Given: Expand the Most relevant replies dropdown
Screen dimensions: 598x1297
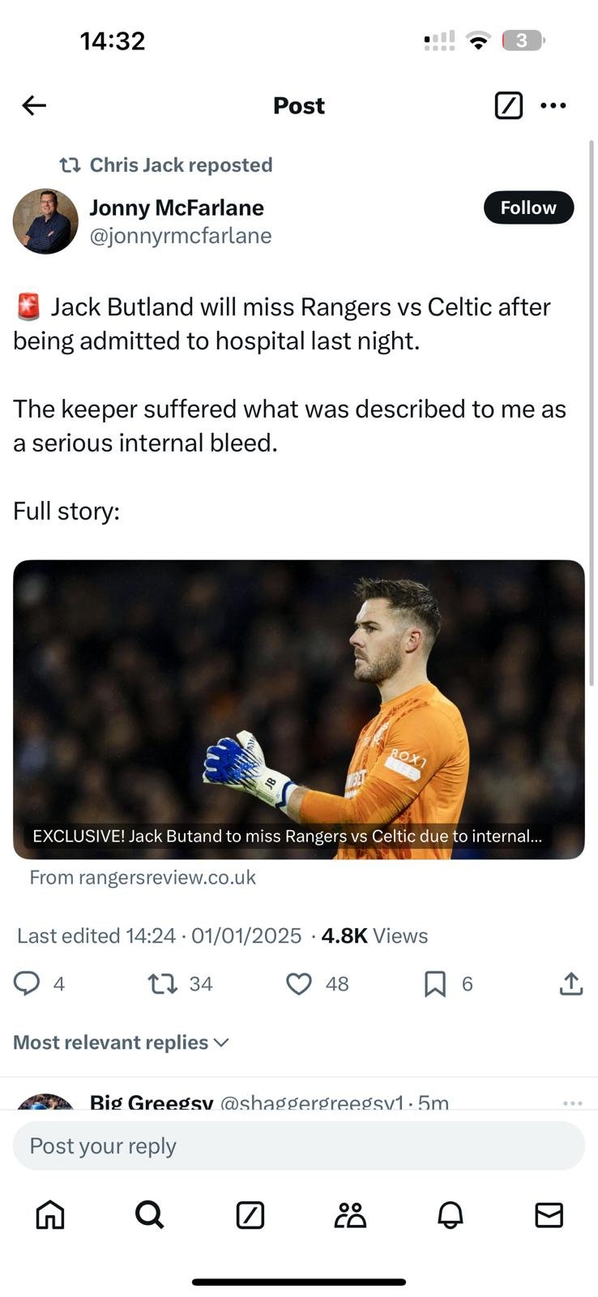Looking at the screenshot, I should pyautogui.click(x=122, y=1042).
